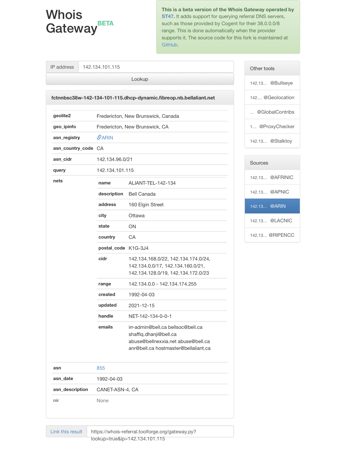Click the IP address input field
346x449 pixels.
point(156,67)
